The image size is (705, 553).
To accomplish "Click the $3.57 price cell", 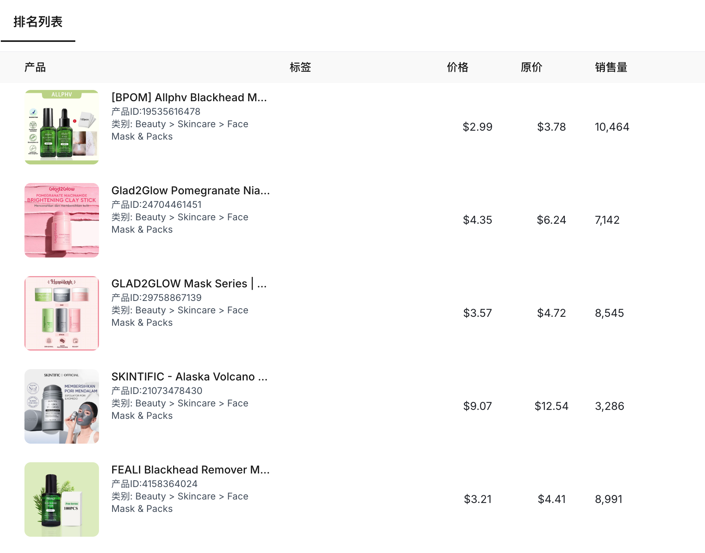I will (x=478, y=313).
